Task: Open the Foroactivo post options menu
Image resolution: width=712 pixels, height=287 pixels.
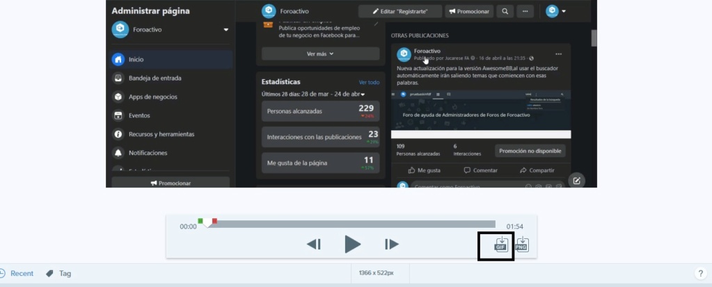Action: point(558,54)
